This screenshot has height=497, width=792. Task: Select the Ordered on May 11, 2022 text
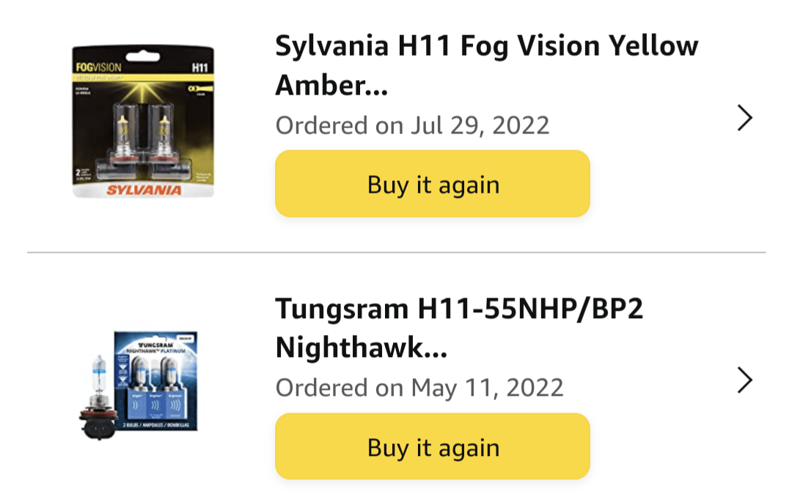tap(419, 388)
